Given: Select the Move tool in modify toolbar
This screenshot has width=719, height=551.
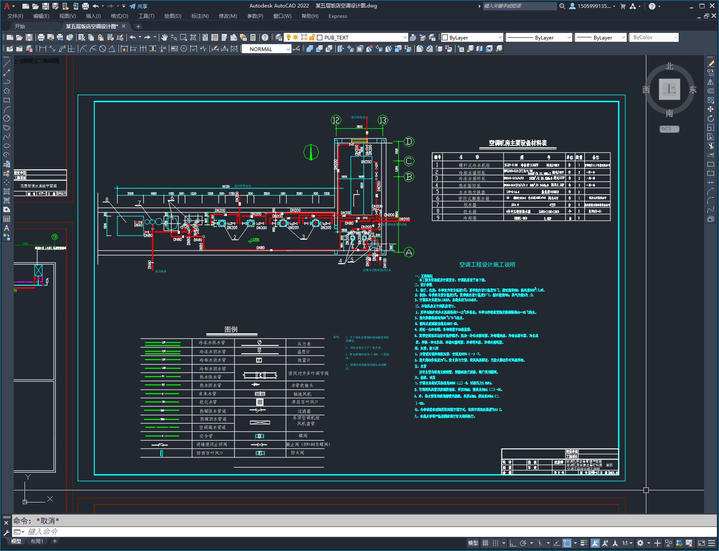Looking at the screenshot, I should coord(711,109).
